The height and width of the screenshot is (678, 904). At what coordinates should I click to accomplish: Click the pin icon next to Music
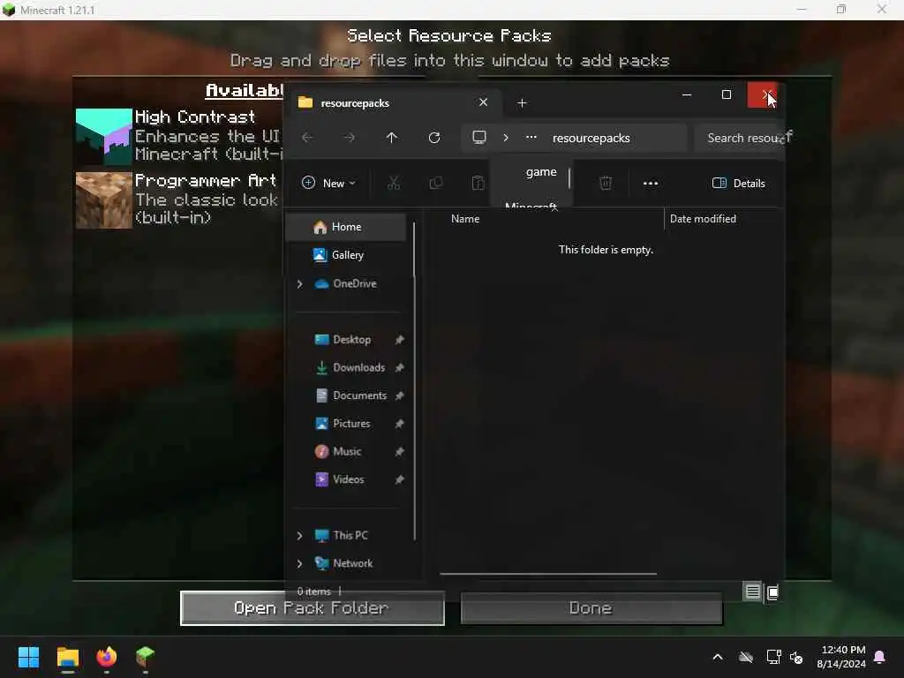(x=399, y=451)
